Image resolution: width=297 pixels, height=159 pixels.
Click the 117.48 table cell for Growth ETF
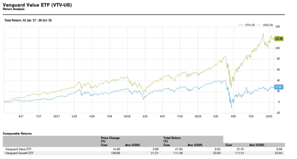point(178,153)
